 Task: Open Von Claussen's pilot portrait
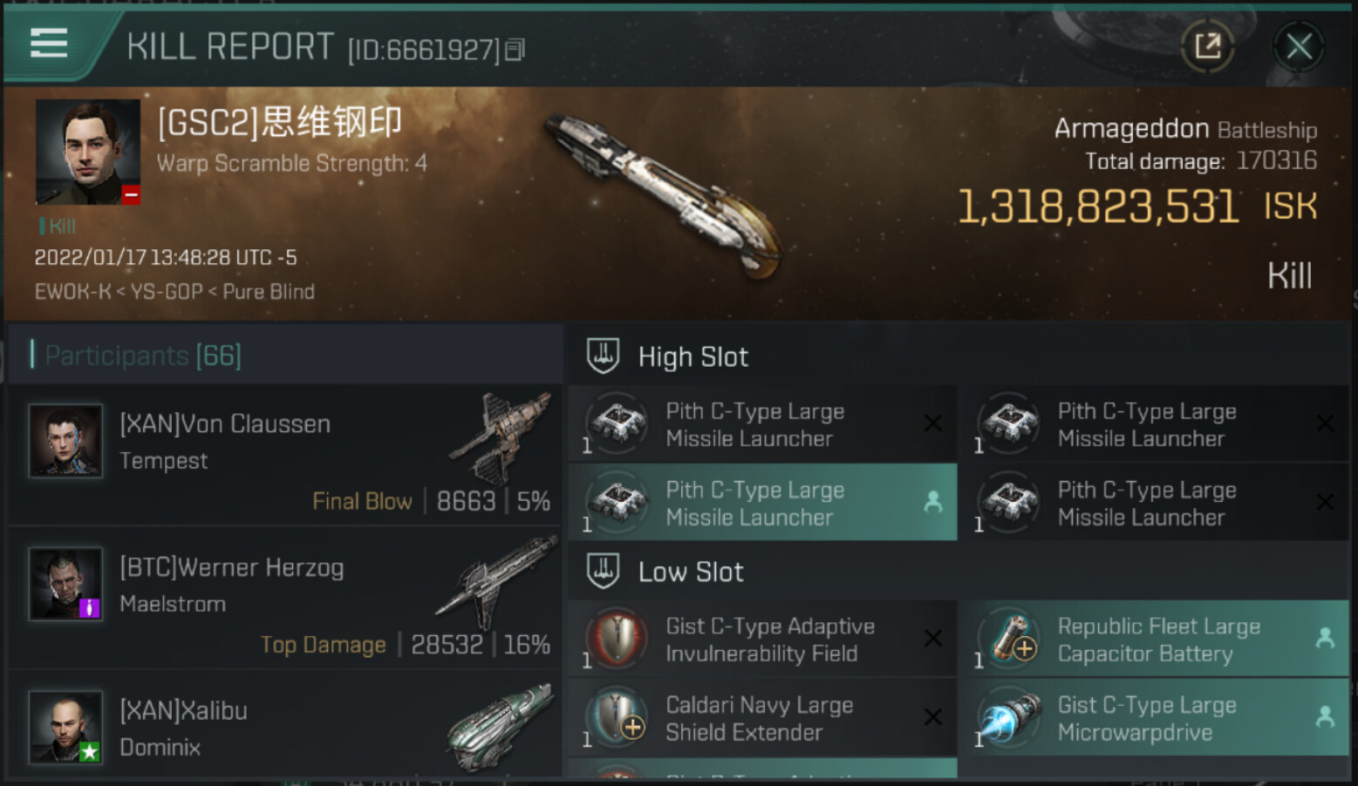(x=65, y=440)
